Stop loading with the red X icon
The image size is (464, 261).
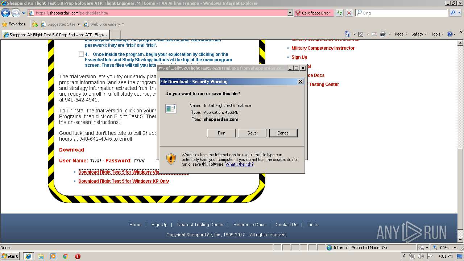pos(349,13)
